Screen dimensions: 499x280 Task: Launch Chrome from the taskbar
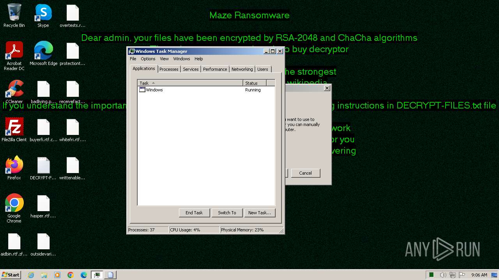(x=71, y=275)
